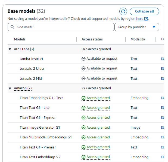Select the Jamba-Instruct model name
Screen dimensions: 168x162
click(x=31, y=59)
